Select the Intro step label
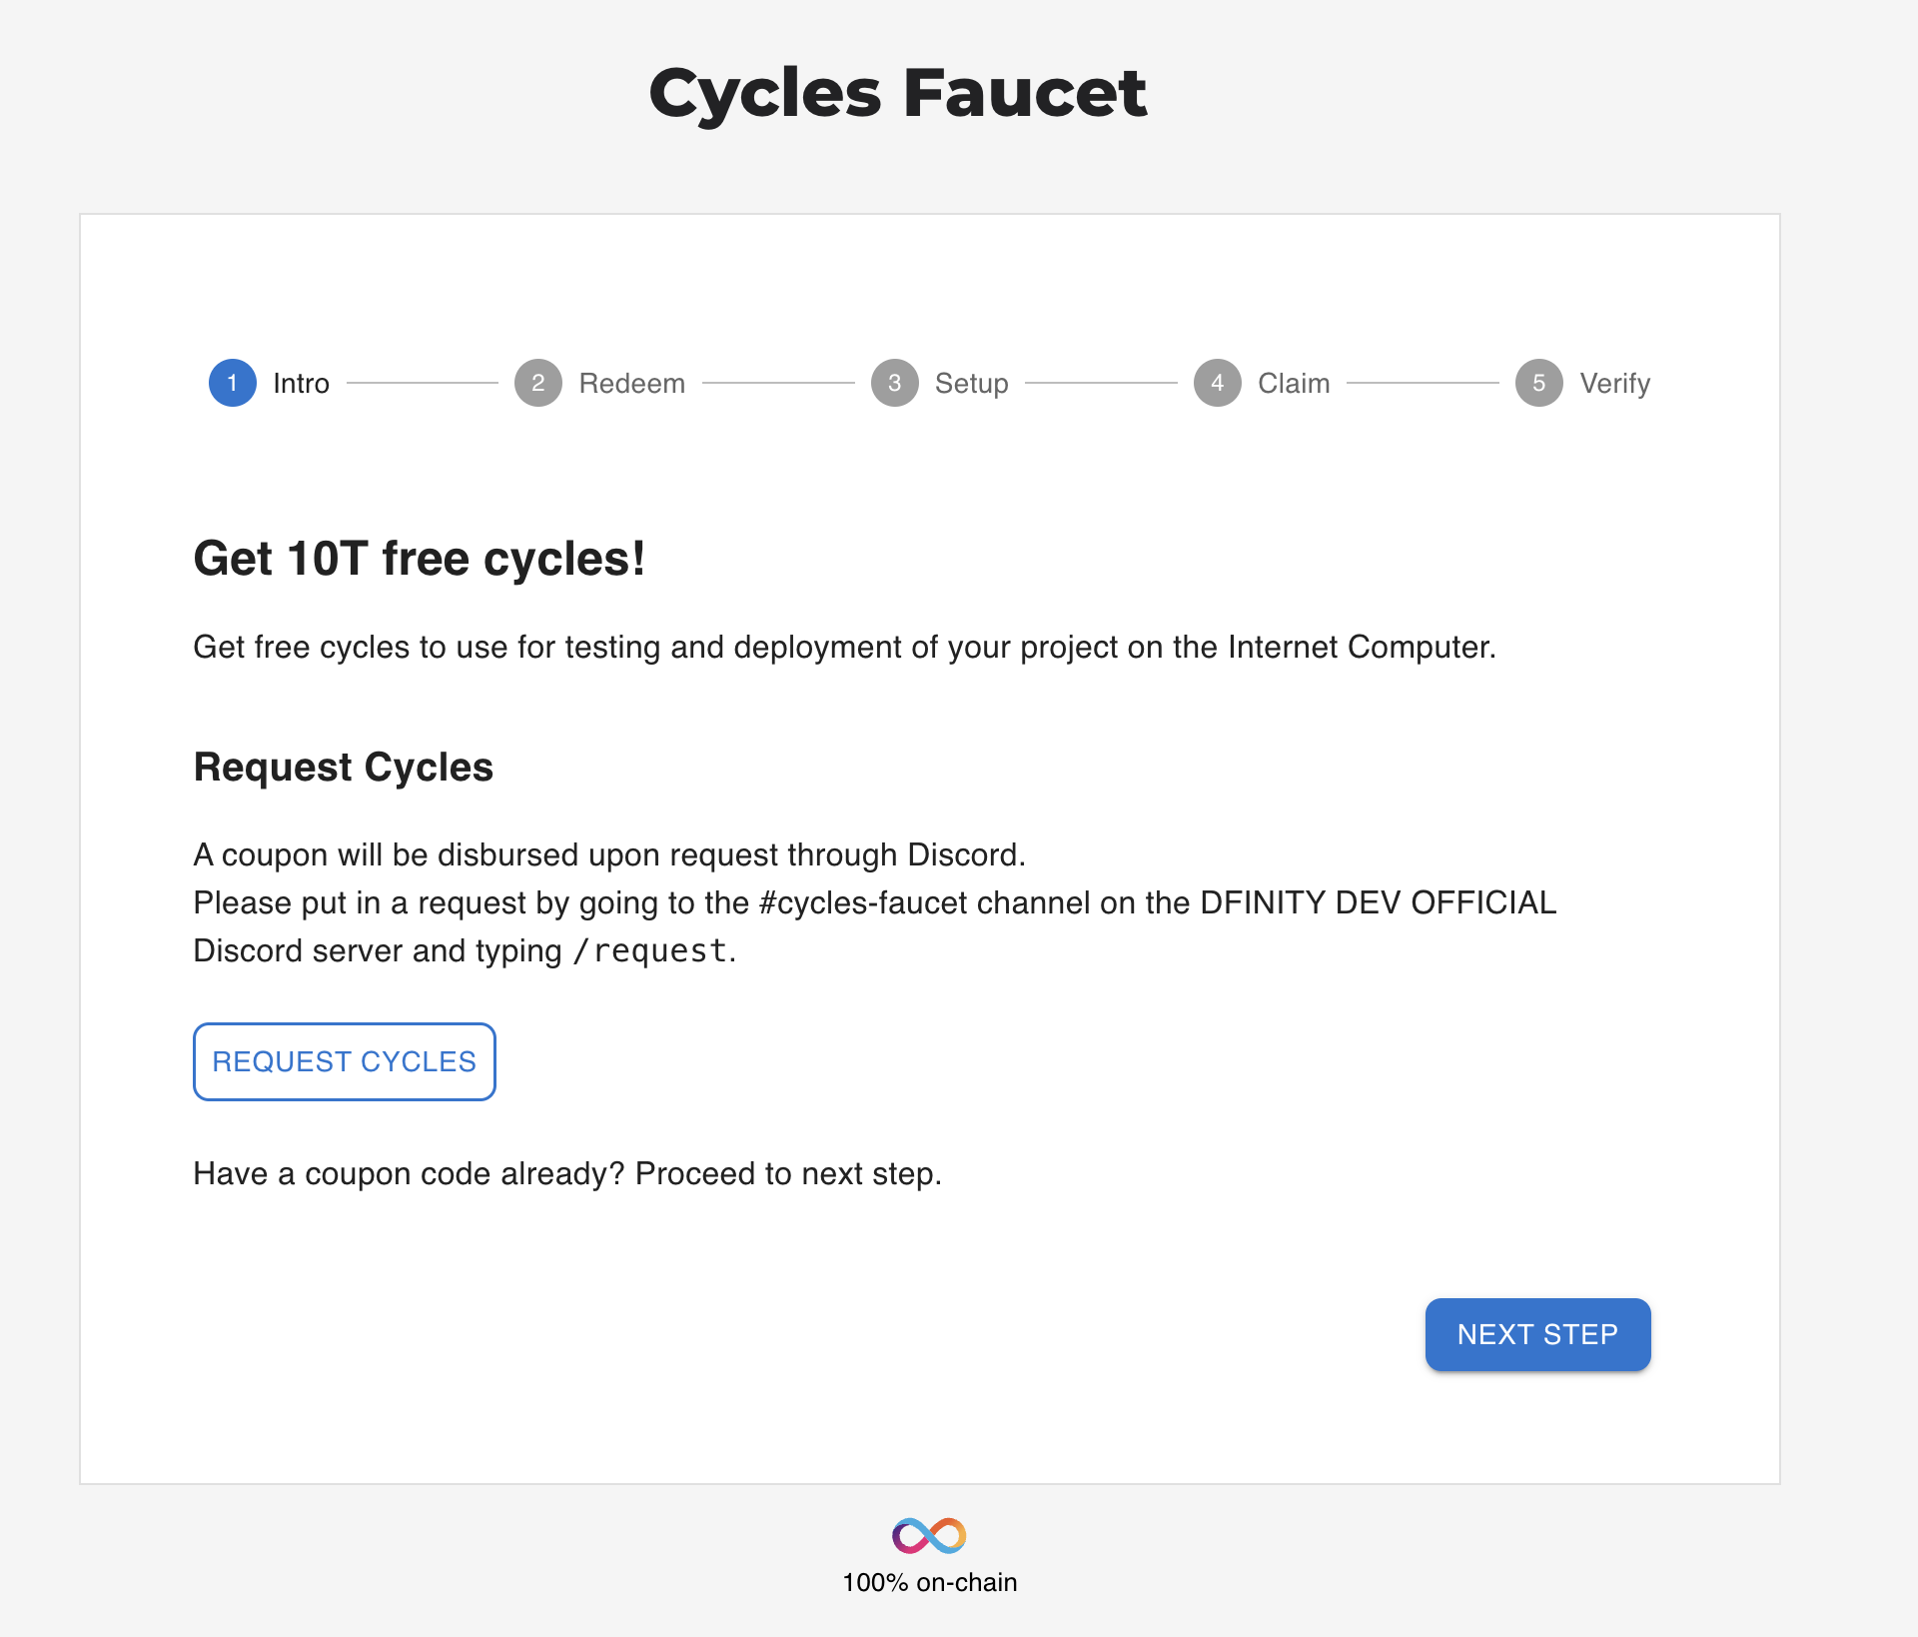 coord(301,383)
